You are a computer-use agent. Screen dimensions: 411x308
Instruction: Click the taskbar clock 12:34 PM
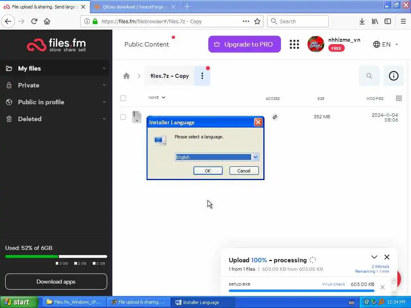pyautogui.click(x=396, y=302)
